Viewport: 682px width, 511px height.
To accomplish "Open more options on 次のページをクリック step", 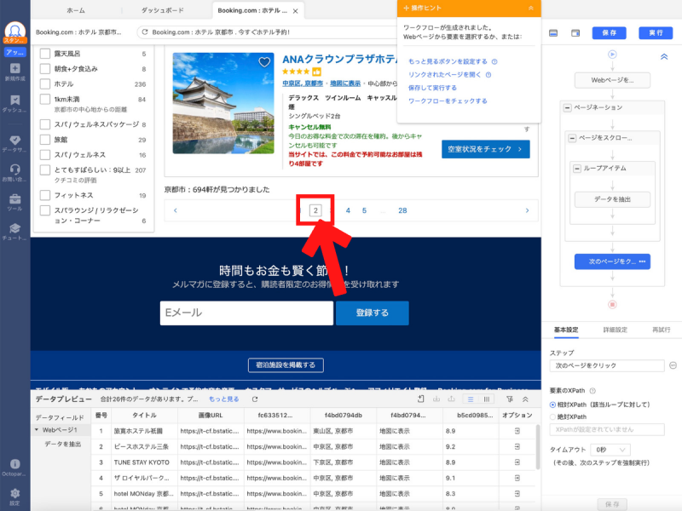I will (x=643, y=261).
